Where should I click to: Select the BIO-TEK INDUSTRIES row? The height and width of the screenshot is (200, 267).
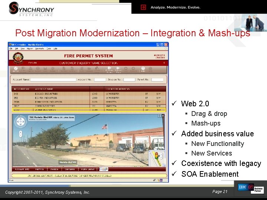click(x=89, y=98)
